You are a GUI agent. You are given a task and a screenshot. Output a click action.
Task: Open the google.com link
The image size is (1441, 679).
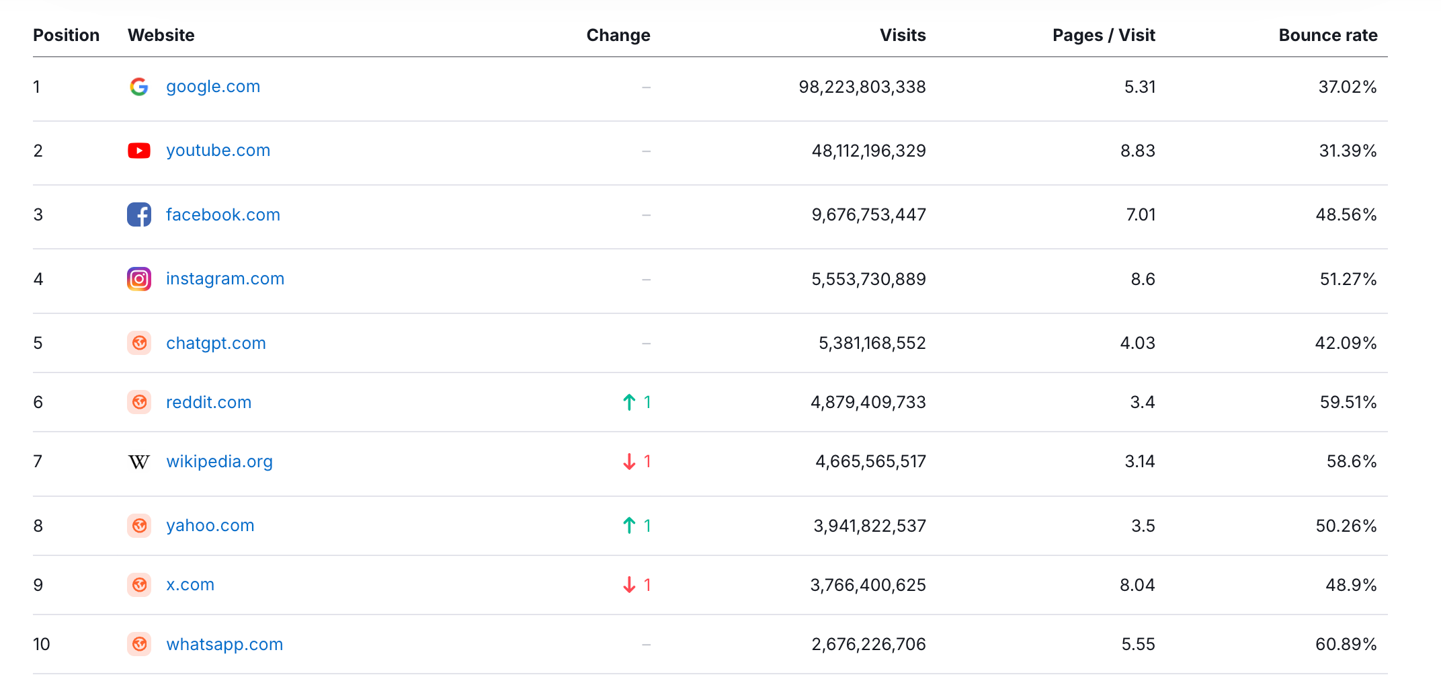[213, 87]
